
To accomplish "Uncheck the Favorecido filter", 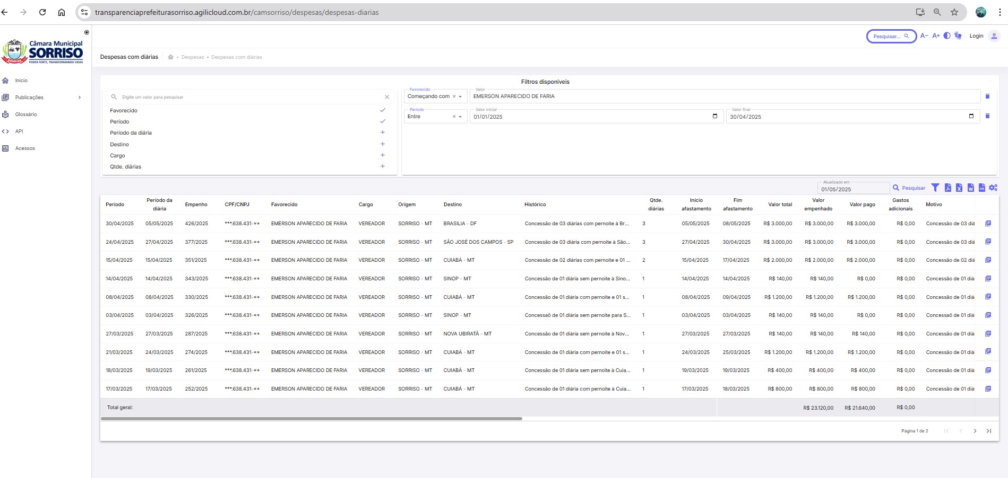I will point(382,110).
